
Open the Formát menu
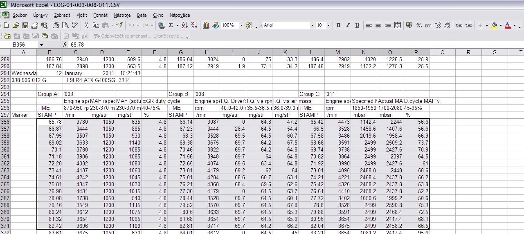point(100,15)
